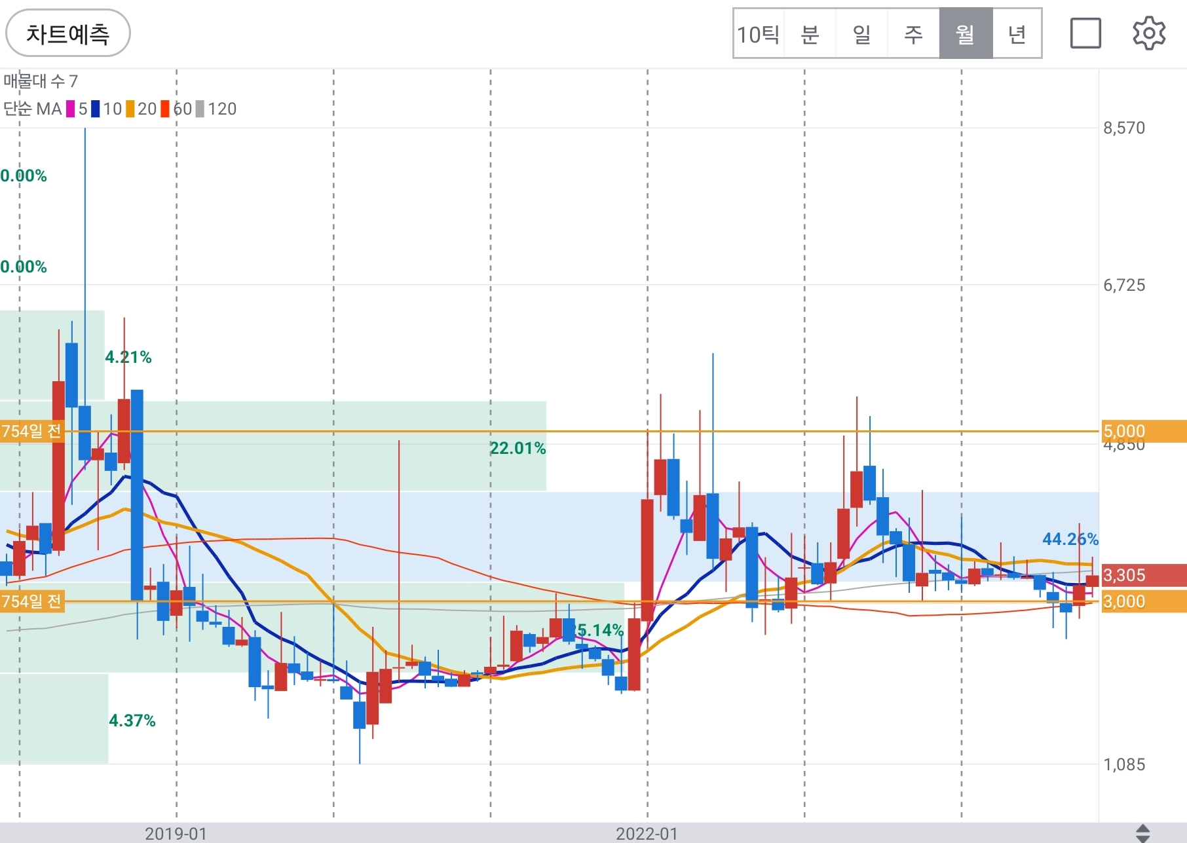Viewport: 1187px width, 843px height.
Task: Switch to the 일 daily chart tab
Action: click(x=861, y=34)
